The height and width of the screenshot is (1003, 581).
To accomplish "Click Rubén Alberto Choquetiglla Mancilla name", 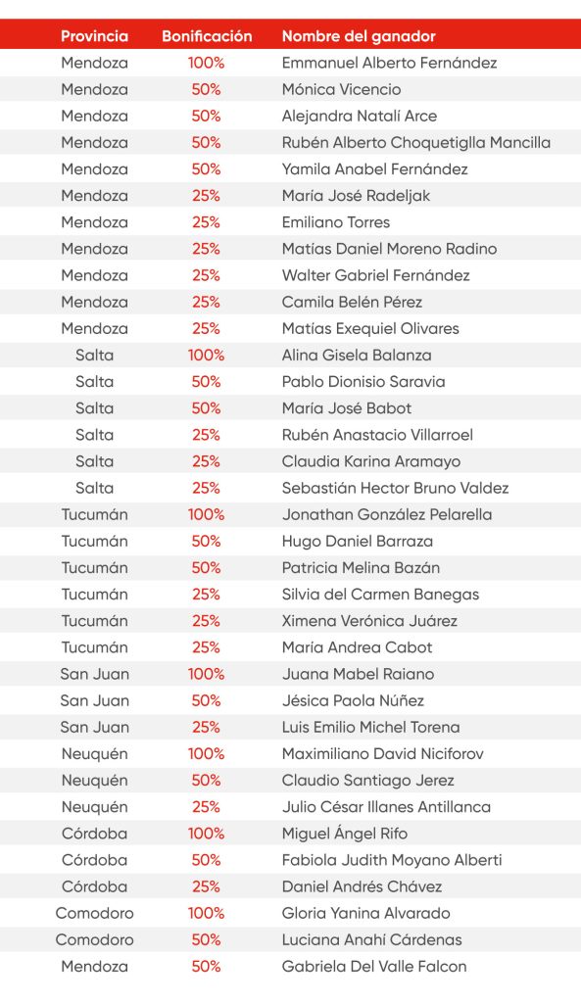I will pos(416,143).
